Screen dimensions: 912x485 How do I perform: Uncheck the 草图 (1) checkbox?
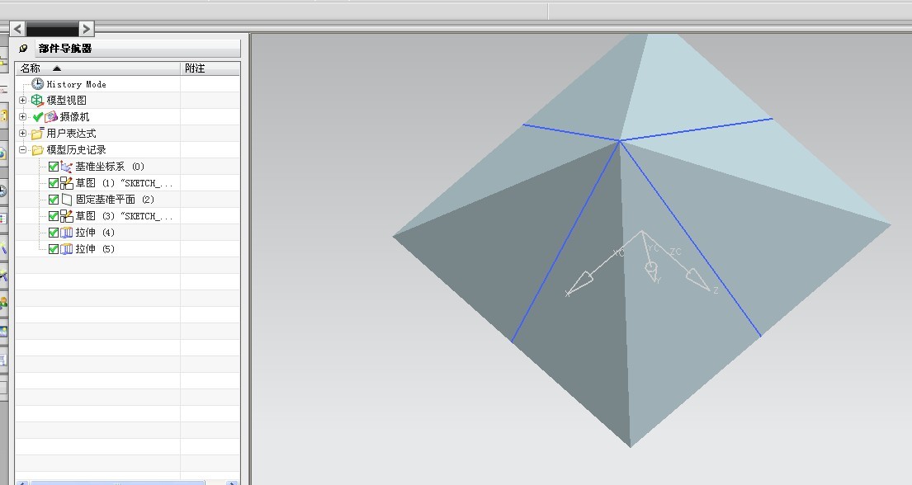tap(54, 183)
